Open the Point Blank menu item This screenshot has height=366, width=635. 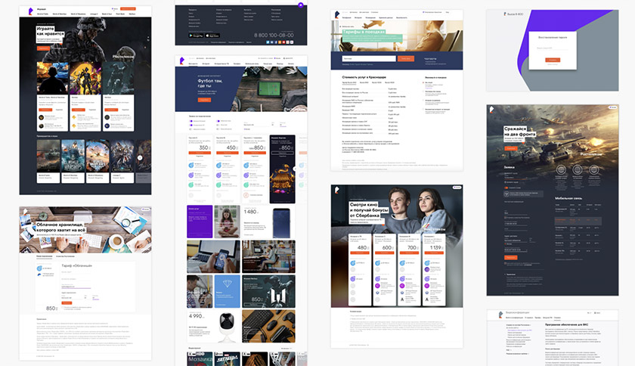coord(120,14)
